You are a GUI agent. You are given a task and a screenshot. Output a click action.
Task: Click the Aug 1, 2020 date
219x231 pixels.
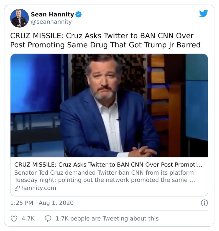(x=56, y=203)
